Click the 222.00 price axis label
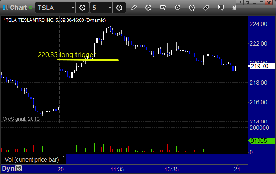The width and height of the screenshot is (276, 174). point(258,43)
